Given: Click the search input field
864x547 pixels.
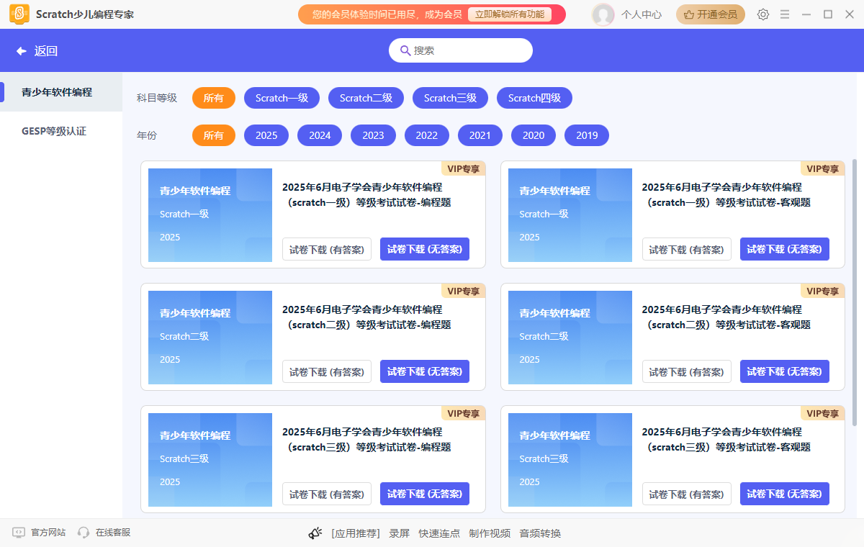Looking at the screenshot, I should (461, 50).
